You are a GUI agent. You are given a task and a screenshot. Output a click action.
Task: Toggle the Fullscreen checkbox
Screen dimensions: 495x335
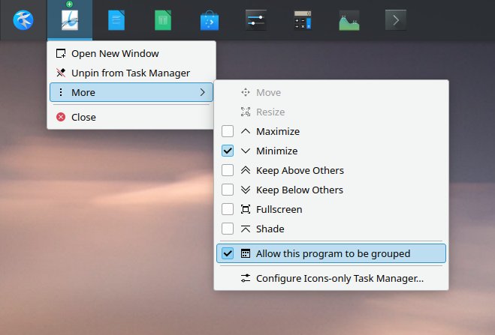pyautogui.click(x=228, y=209)
